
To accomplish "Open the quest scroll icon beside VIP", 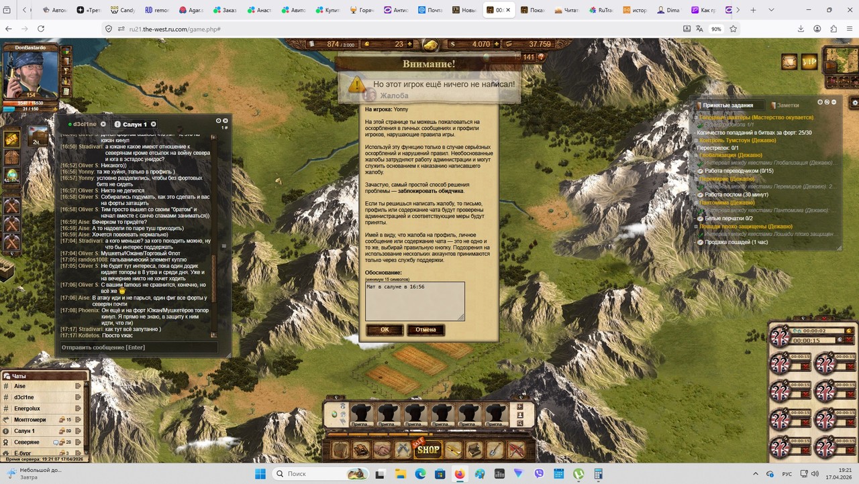I will [x=789, y=62].
